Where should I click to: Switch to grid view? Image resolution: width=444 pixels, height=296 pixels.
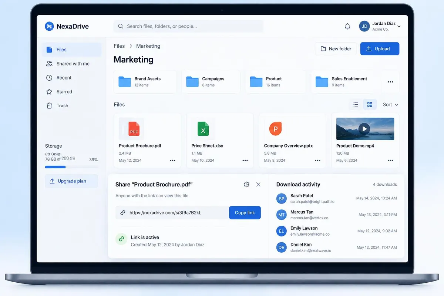click(370, 105)
